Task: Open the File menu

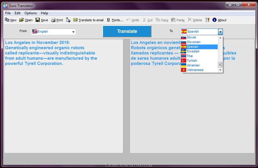Action: click(x=8, y=13)
